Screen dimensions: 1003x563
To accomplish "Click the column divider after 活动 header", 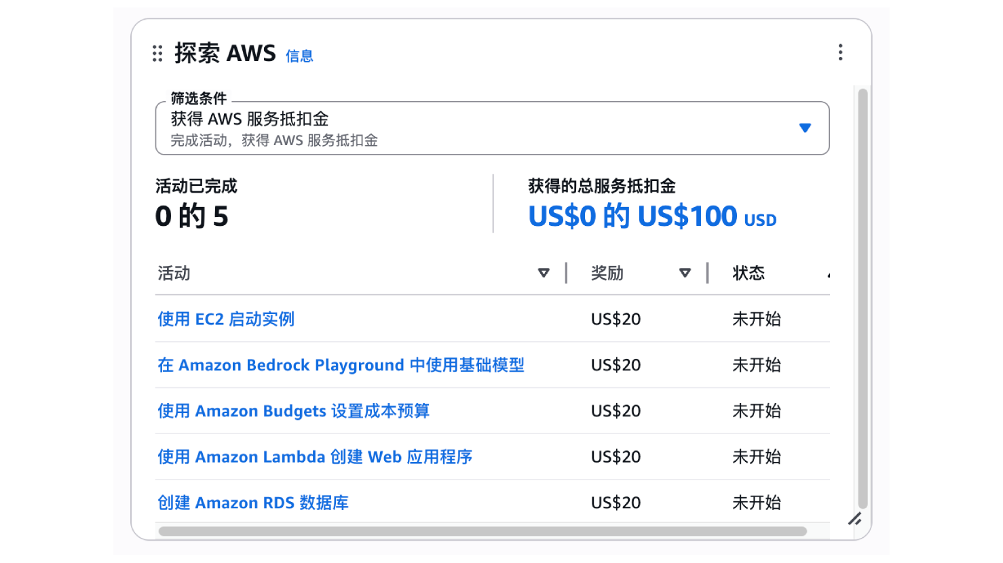I will (x=566, y=273).
